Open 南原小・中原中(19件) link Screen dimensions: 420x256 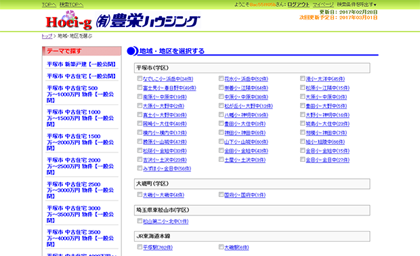[x=165, y=97]
